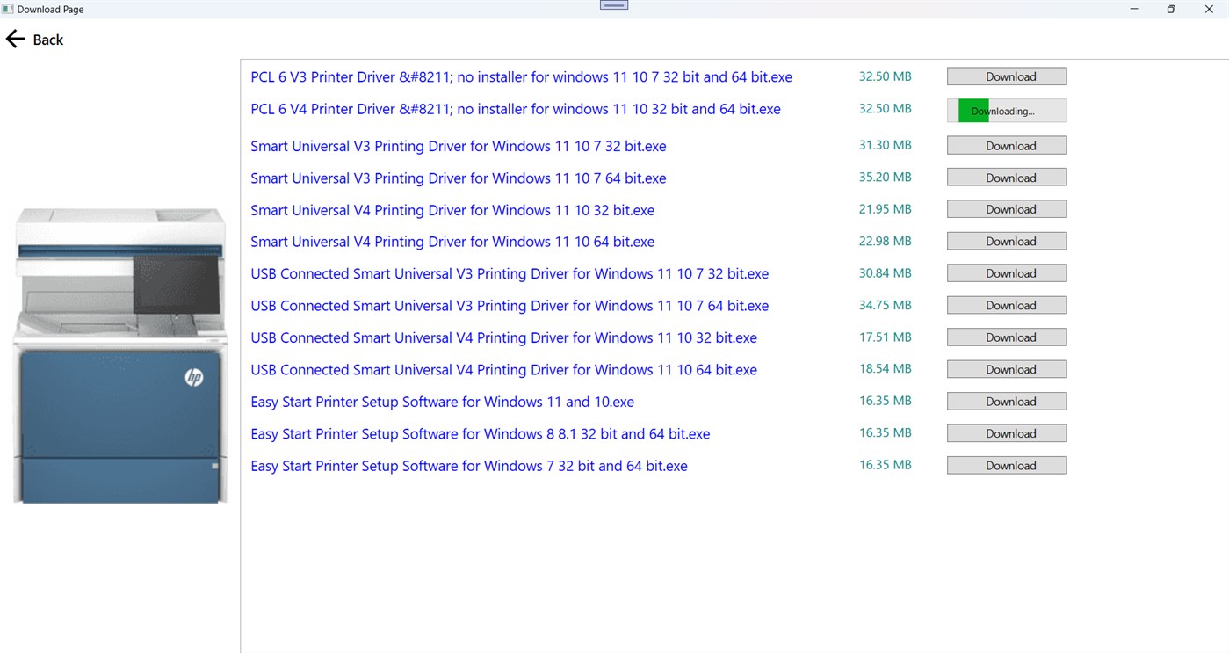Click the Back navigation label text
The image size is (1229, 653).
pyautogui.click(x=48, y=39)
